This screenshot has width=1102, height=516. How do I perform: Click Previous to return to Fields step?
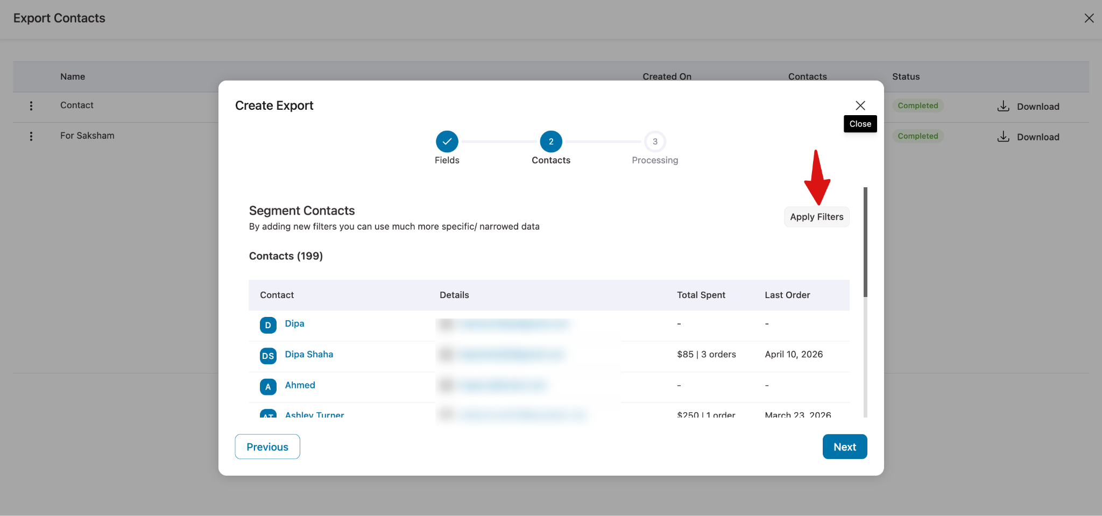click(x=267, y=447)
